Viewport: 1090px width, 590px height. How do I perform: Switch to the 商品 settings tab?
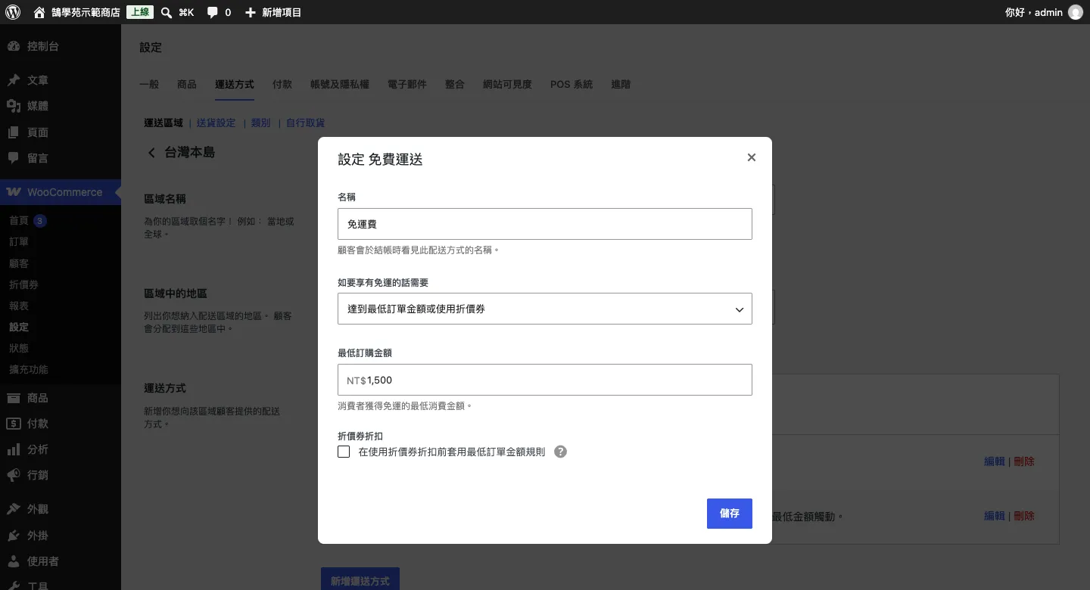click(x=187, y=85)
